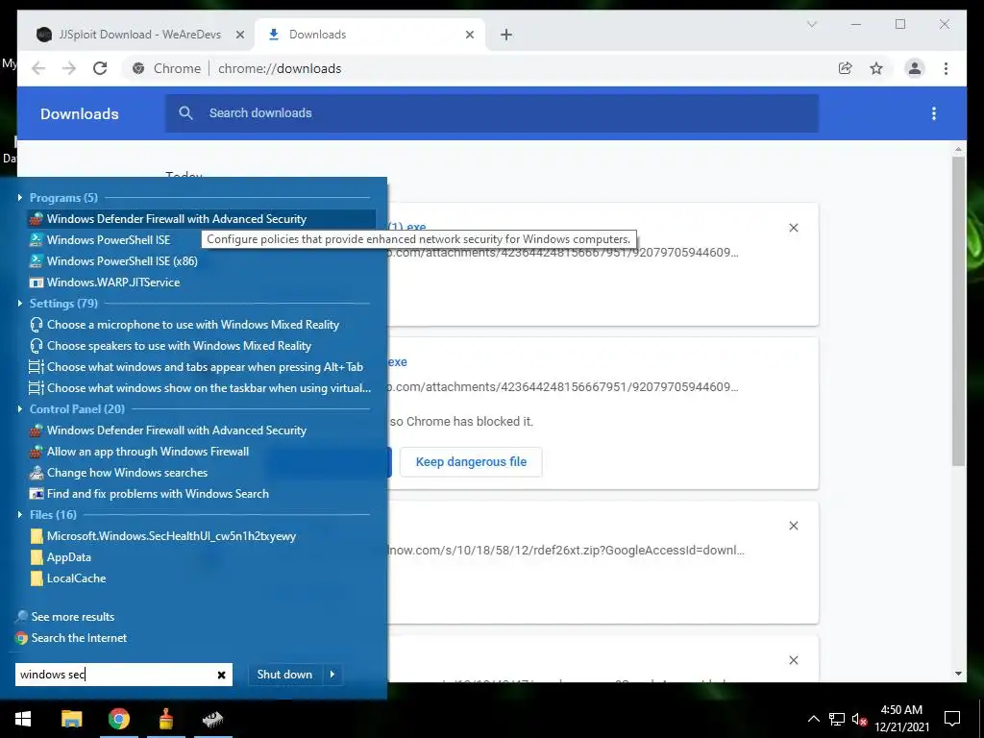Screen dimensions: 984x738
Task: Switch to JJSploit Download - WeAreDevs tab
Action: (x=139, y=35)
